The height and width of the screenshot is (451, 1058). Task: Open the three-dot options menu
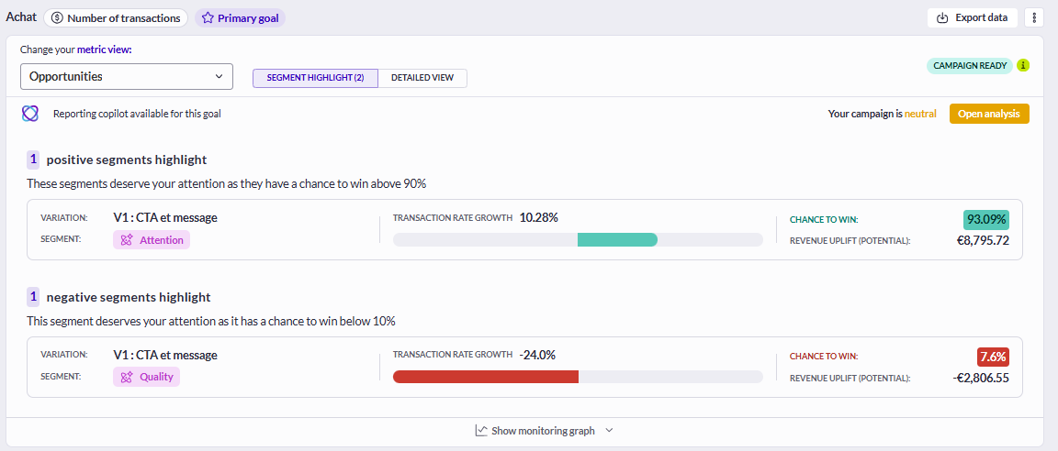click(x=1034, y=17)
